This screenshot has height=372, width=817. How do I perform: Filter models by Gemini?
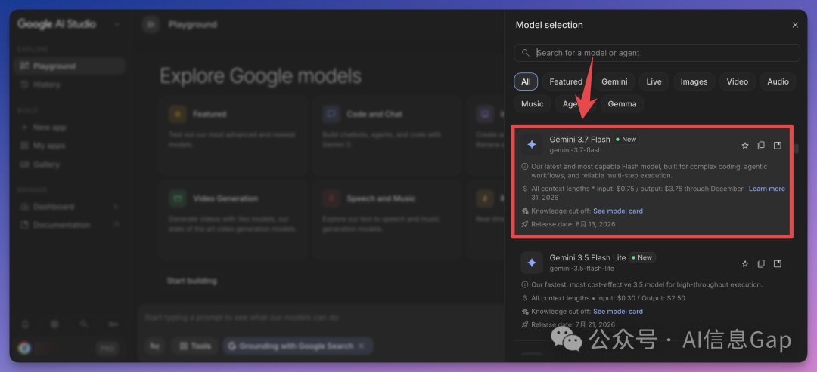[614, 81]
